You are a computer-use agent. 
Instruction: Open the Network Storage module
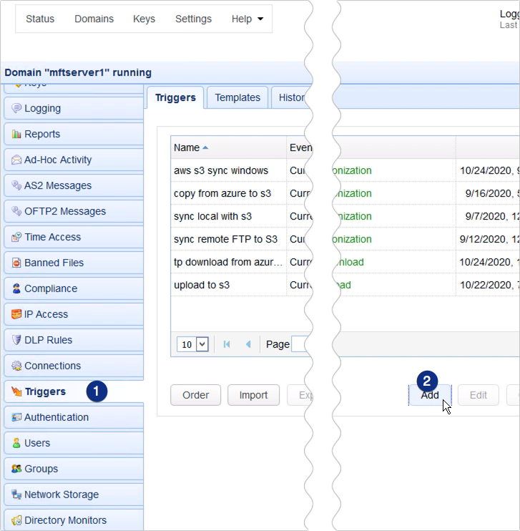pyautogui.click(x=74, y=494)
